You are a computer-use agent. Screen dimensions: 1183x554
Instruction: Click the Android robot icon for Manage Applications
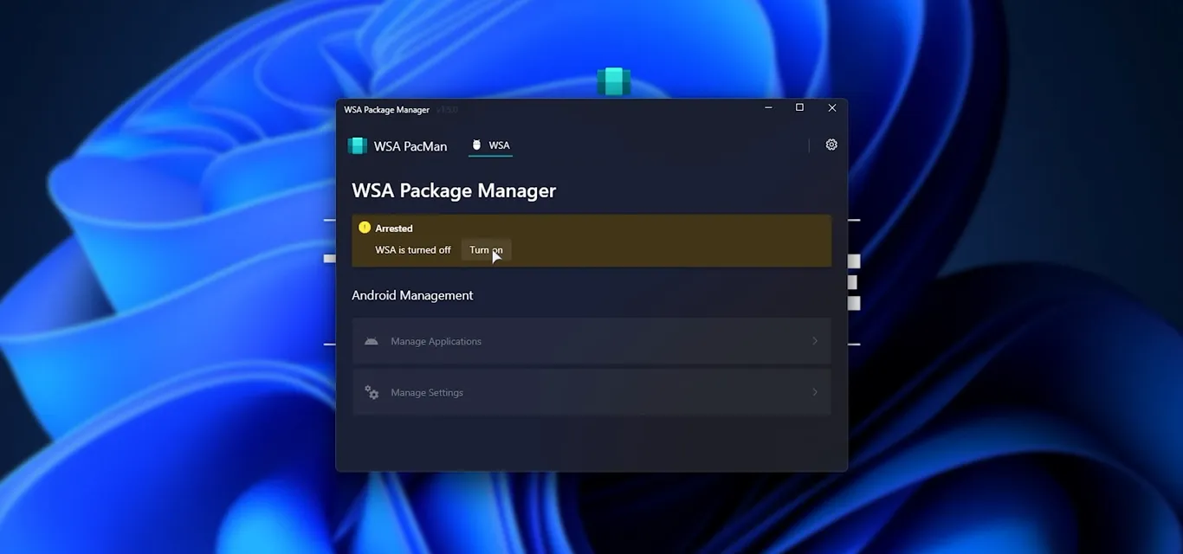coord(372,341)
